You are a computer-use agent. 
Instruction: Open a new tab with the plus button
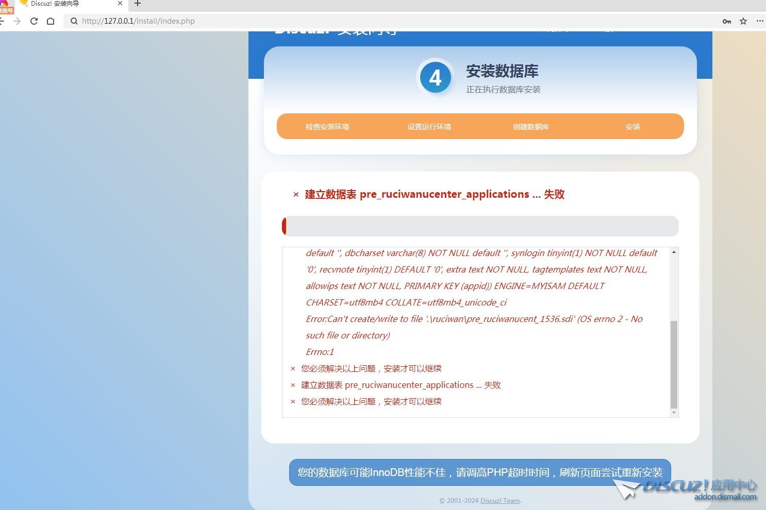click(x=138, y=4)
